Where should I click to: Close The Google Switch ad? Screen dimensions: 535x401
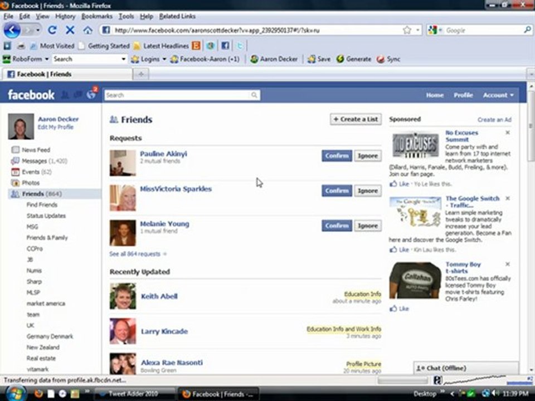pyautogui.click(x=508, y=198)
